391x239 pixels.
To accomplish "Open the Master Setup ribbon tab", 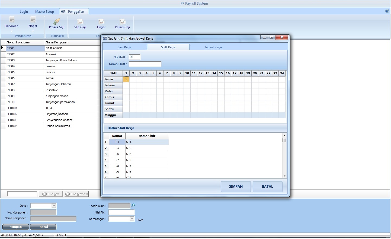I will 44,12.
